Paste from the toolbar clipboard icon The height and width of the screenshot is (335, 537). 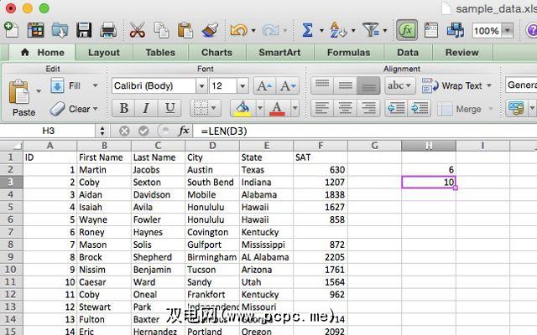tap(185, 30)
